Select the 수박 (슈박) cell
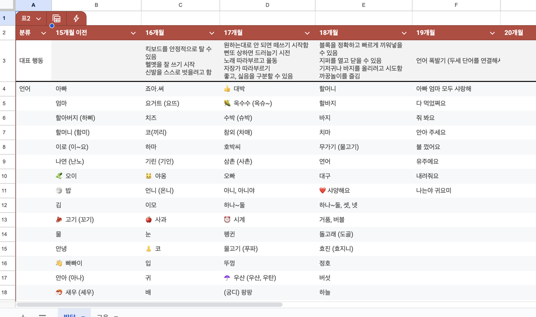Screen dimensions: 536x317 [x=267, y=118]
